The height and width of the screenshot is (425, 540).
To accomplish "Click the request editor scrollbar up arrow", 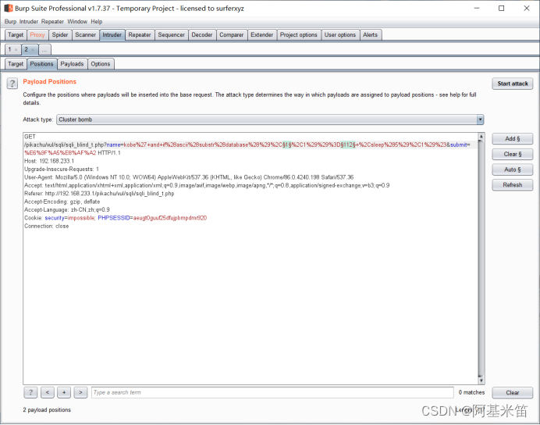I will pos(481,137).
